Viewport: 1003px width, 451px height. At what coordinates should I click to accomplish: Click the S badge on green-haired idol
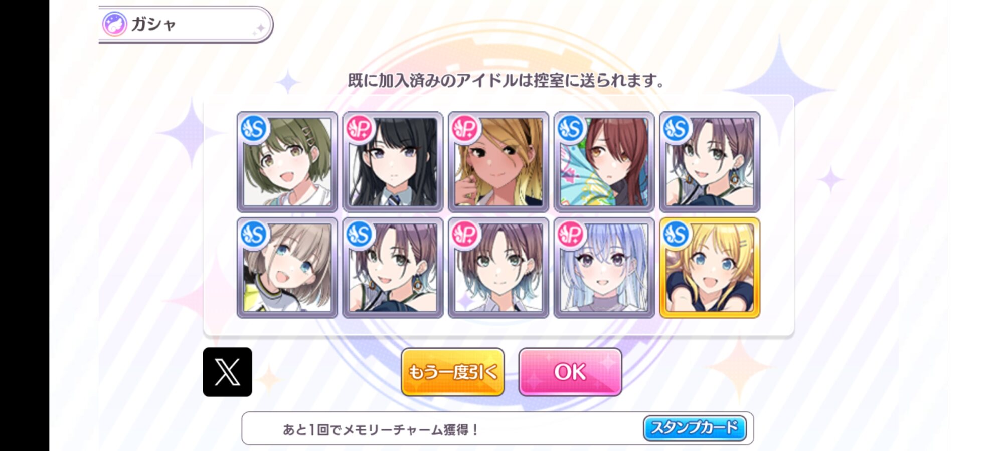pos(254,129)
